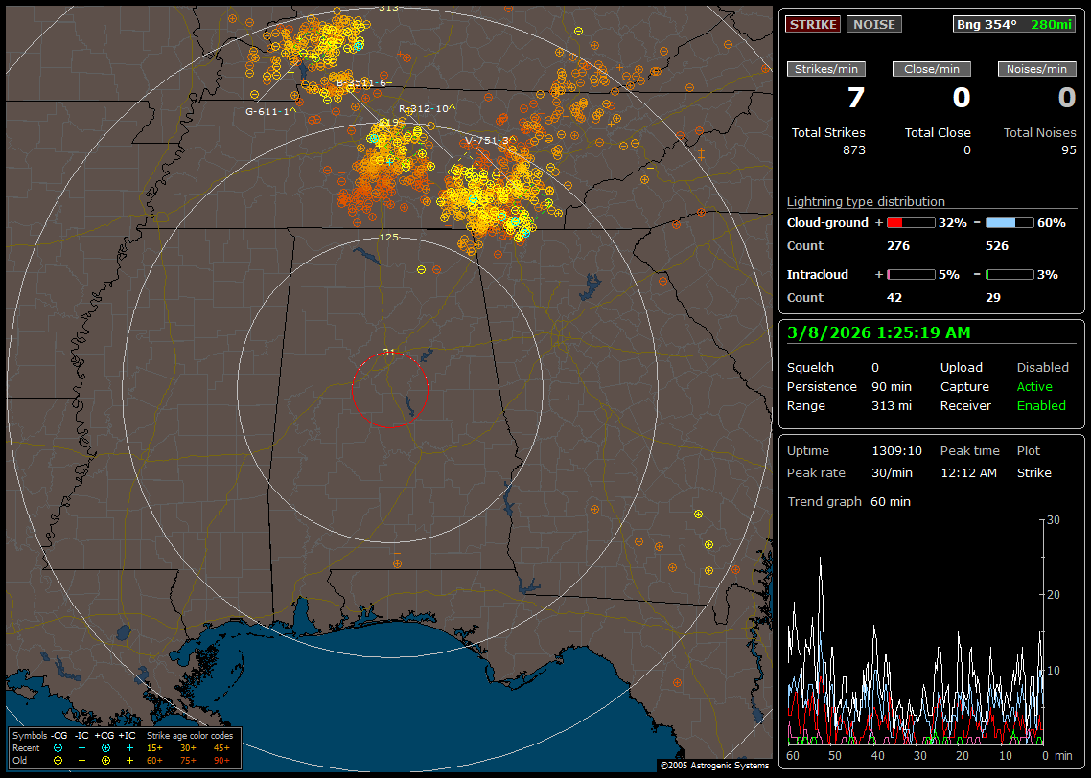Click the 15+ strike age color code
The width and height of the screenshot is (1091, 778).
pos(154,747)
